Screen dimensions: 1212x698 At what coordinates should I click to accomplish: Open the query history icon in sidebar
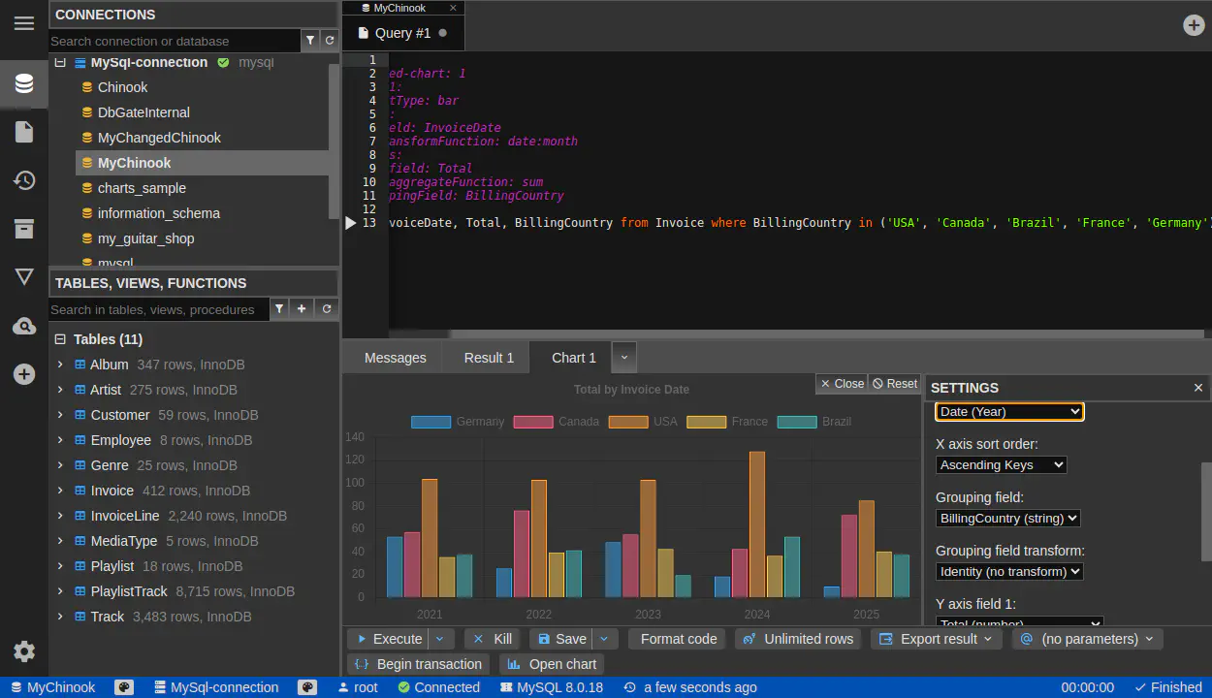click(24, 180)
